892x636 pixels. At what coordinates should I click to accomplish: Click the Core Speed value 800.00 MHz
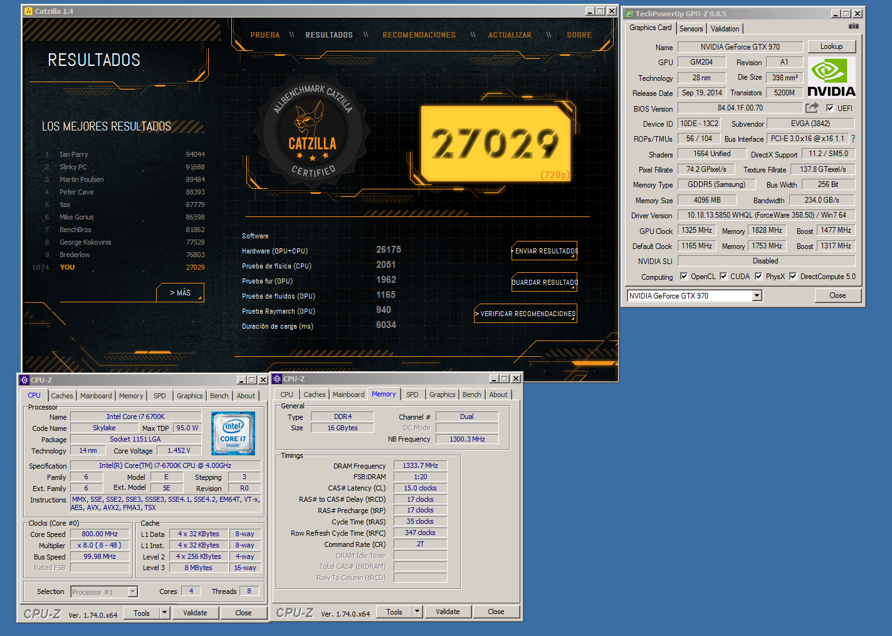click(x=100, y=534)
